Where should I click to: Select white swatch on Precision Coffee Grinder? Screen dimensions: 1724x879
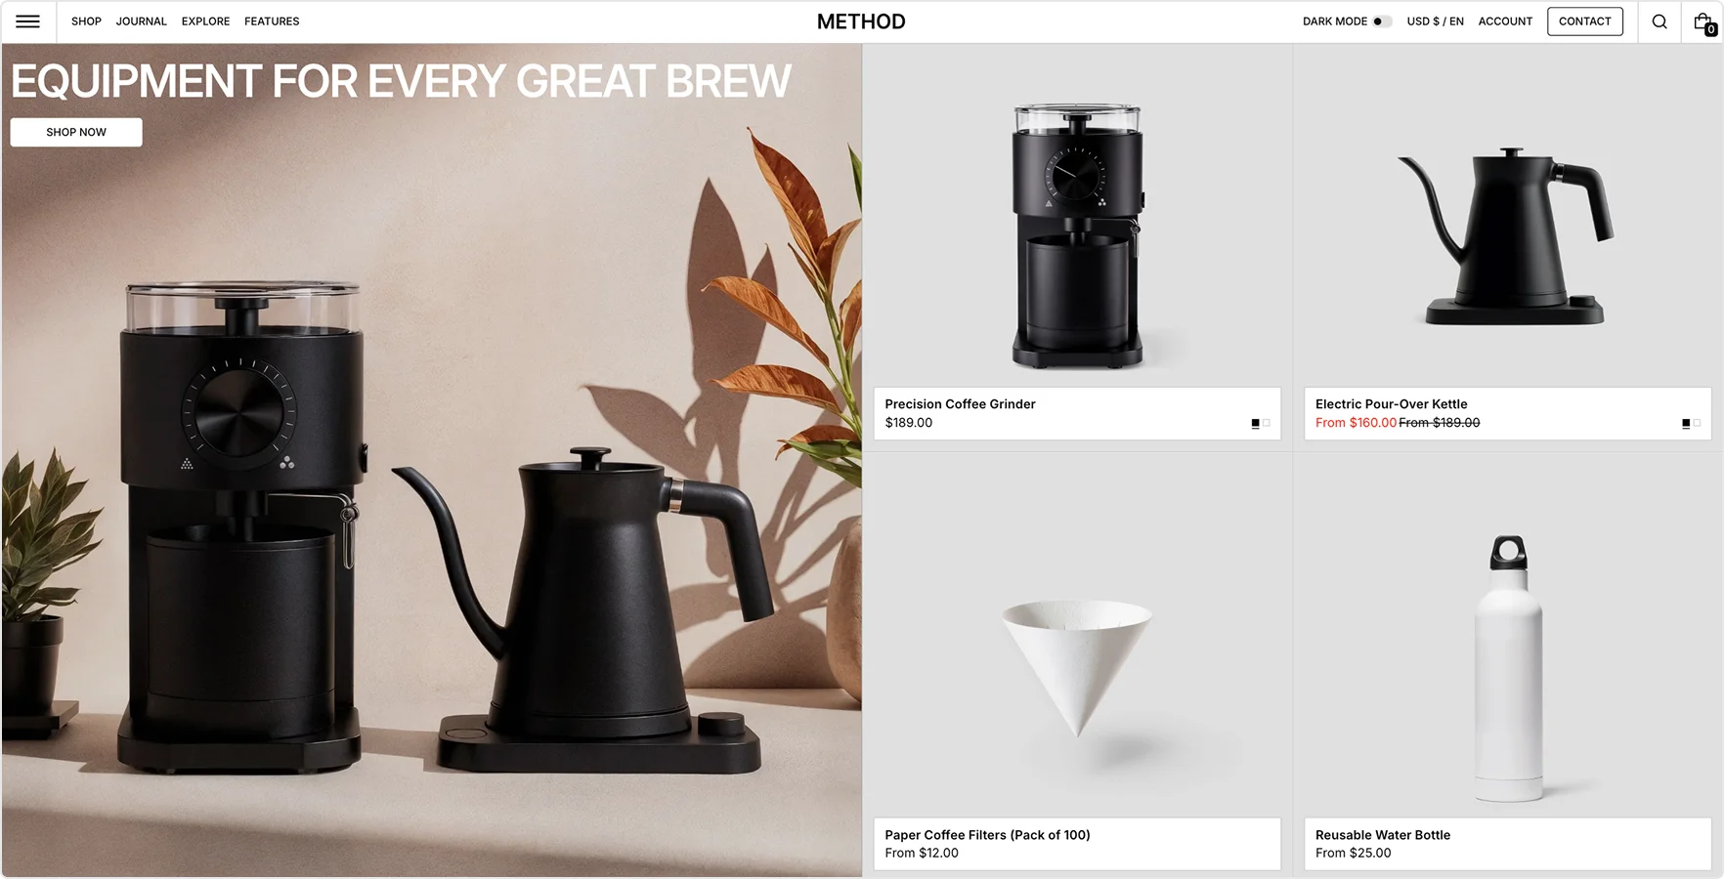tap(1266, 424)
